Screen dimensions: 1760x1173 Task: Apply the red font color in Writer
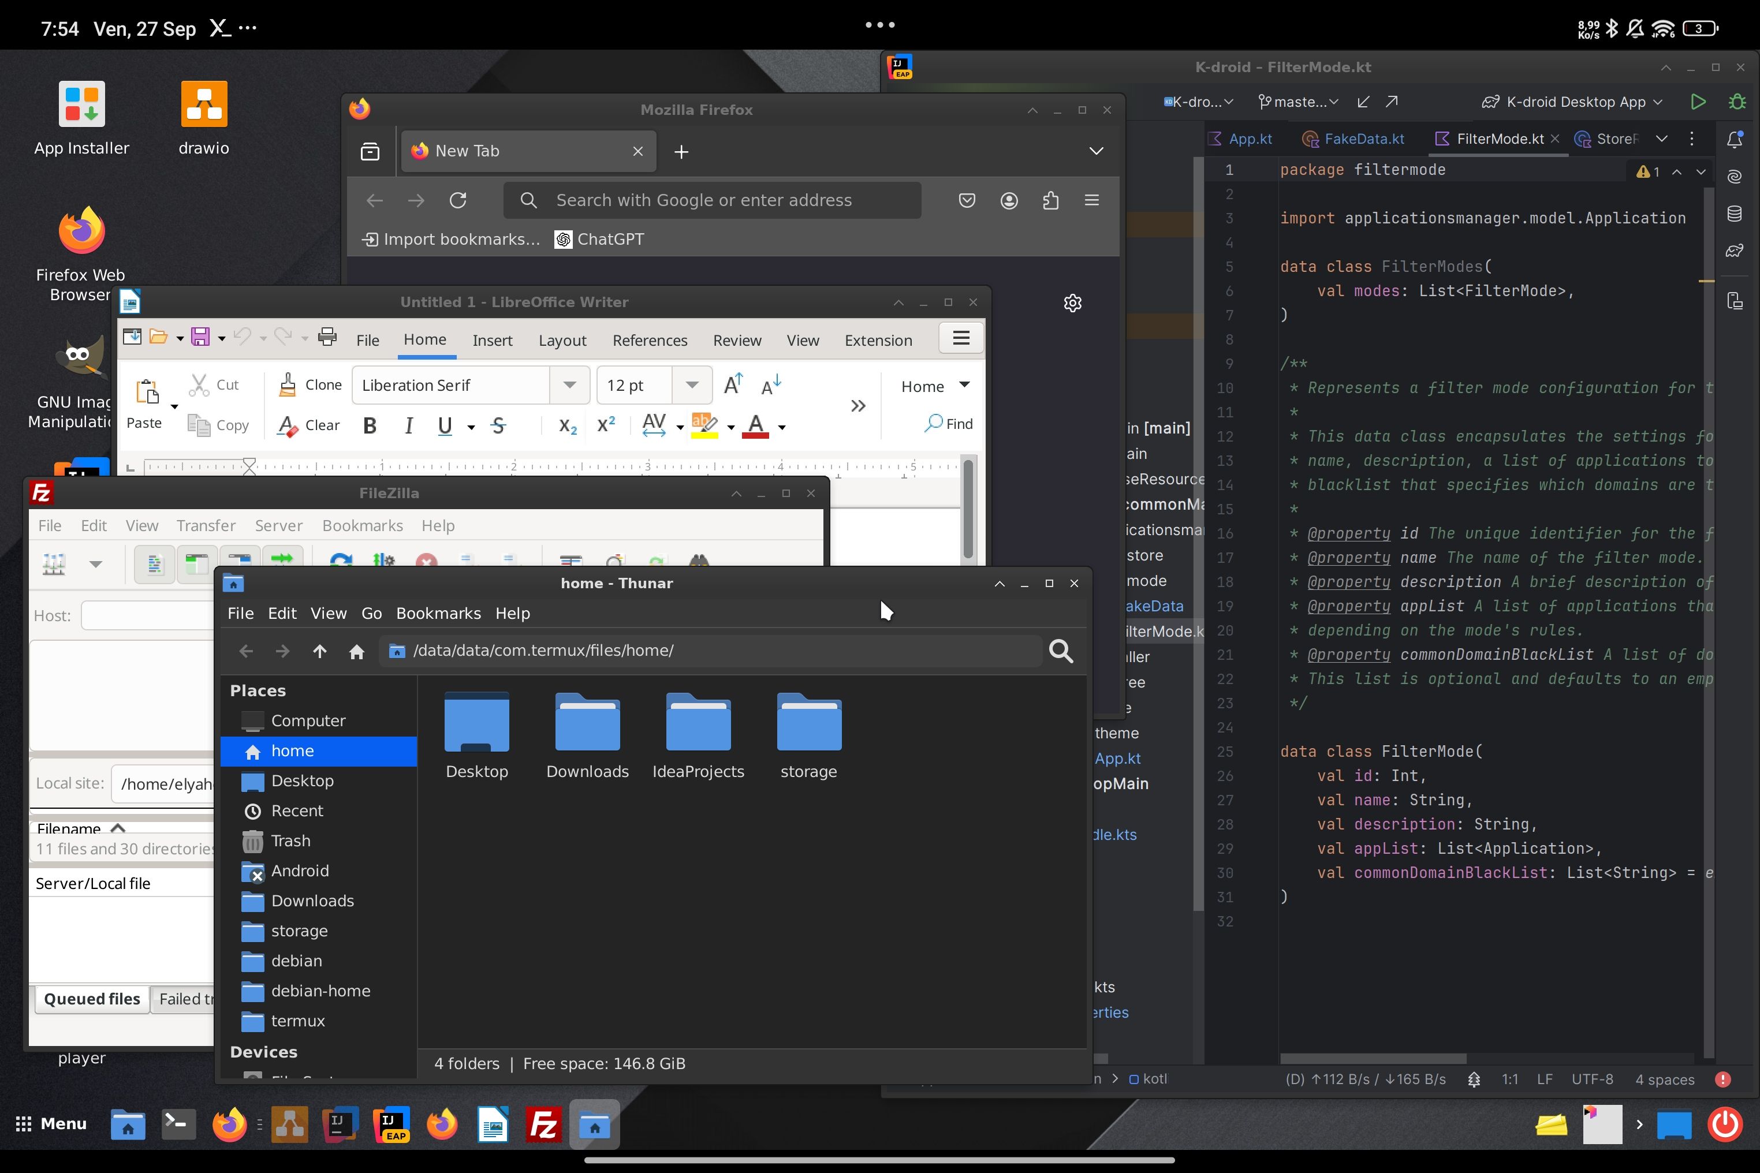click(x=756, y=425)
